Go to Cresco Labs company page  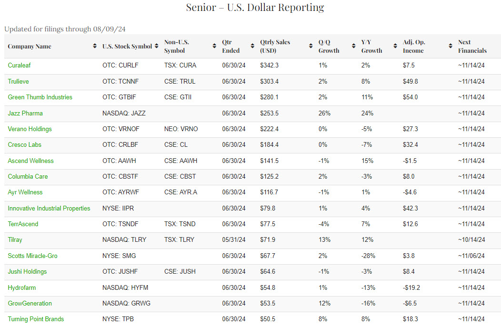click(x=25, y=144)
